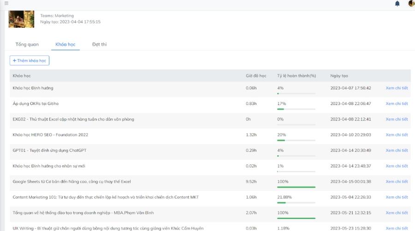This screenshot has width=415, height=231.
Task: Click the notification bell icon
Action: 397,4
